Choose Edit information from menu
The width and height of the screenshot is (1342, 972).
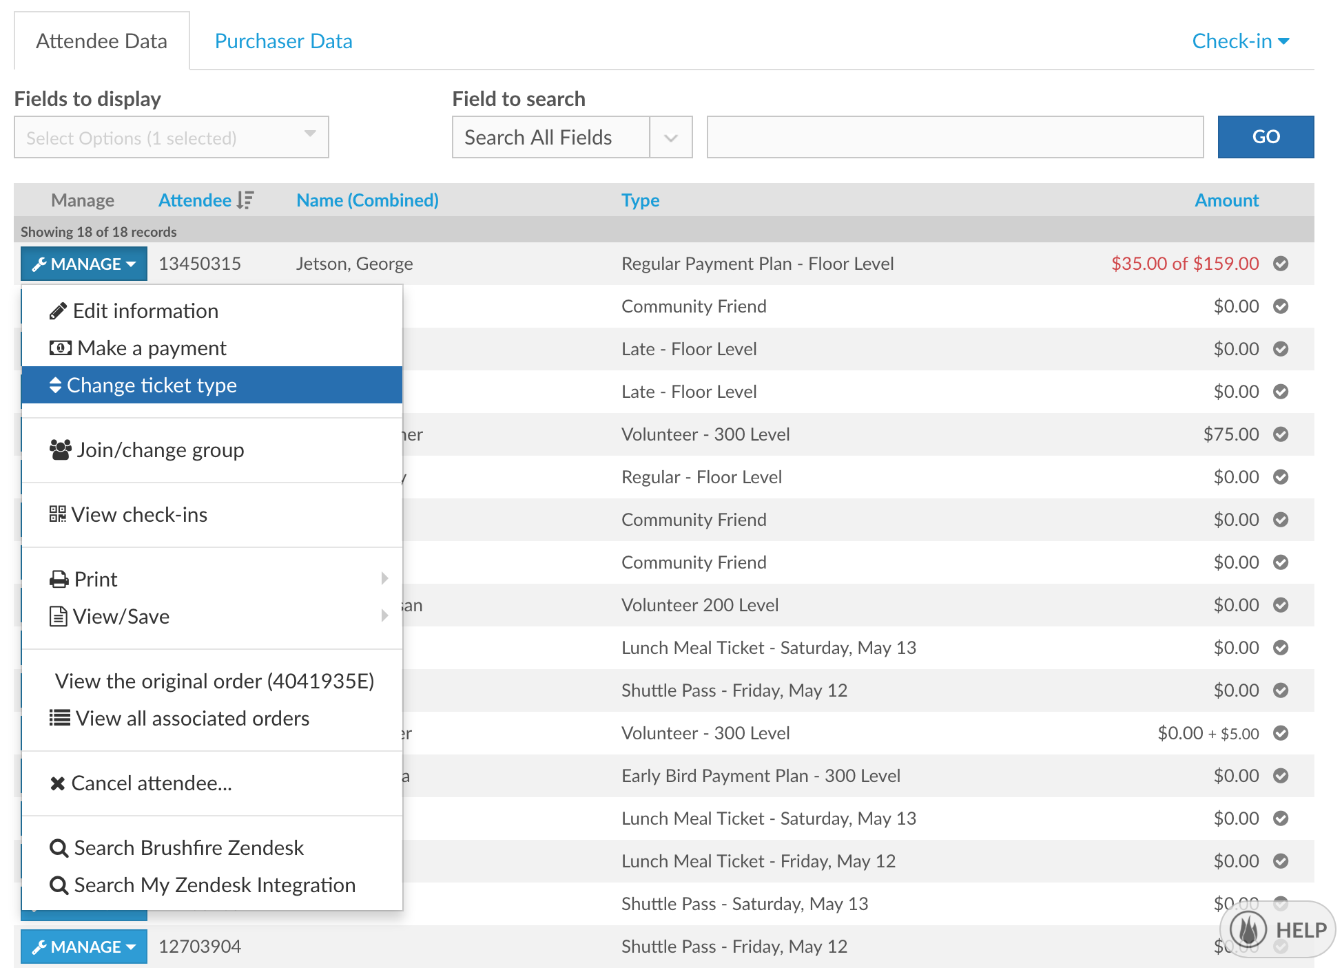pyautogui.click(x=212, y=311)
